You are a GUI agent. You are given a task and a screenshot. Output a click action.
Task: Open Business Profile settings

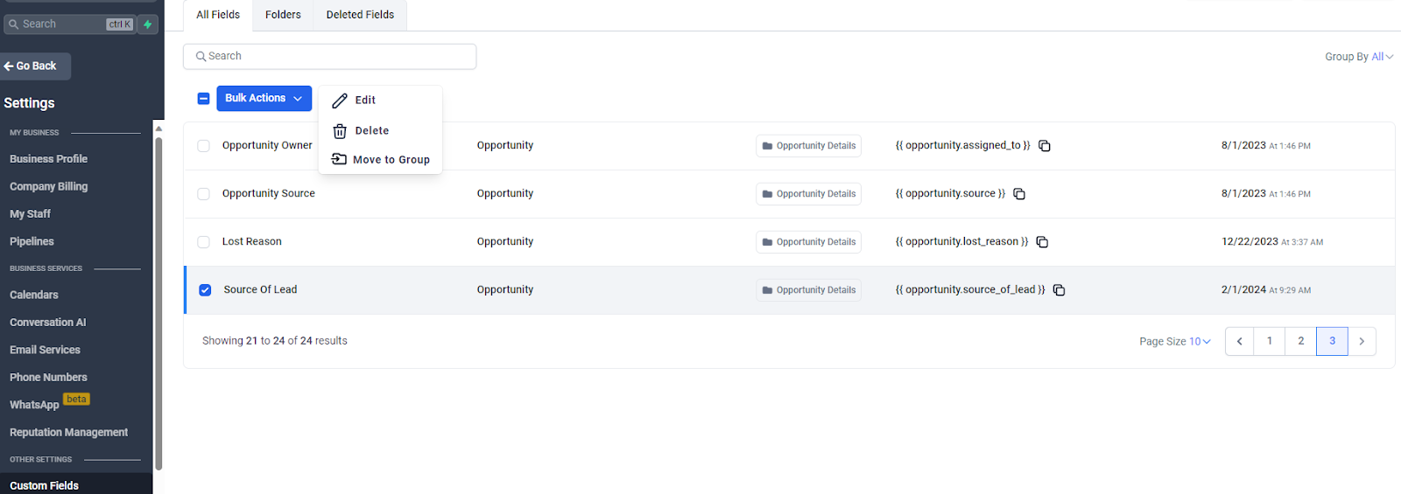coord(48,159)
